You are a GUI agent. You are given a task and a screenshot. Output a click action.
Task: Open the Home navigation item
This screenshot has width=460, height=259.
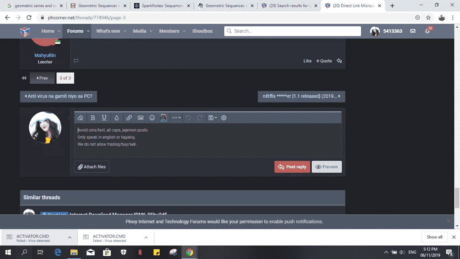coord(48,31)
